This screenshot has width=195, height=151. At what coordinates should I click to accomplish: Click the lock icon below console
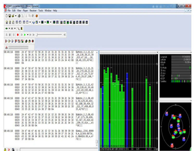(x=5, y=150)
